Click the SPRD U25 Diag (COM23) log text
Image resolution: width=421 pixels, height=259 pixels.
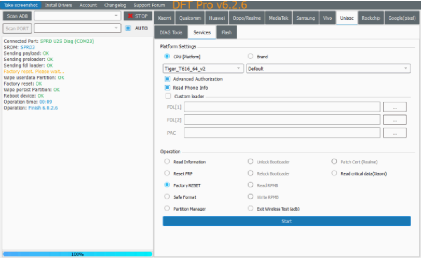click(67, 41)
